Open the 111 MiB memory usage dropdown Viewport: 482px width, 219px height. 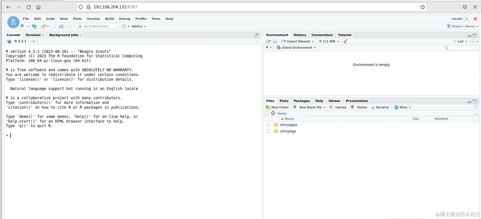click(x=329, y=41)
